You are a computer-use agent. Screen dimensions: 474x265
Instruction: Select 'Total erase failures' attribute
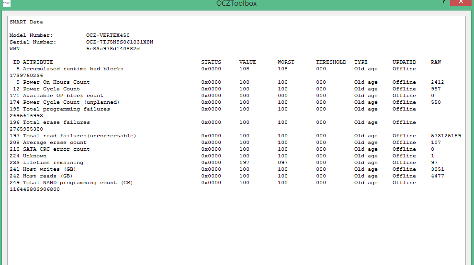pyautogui.click(x=56, y=122)
